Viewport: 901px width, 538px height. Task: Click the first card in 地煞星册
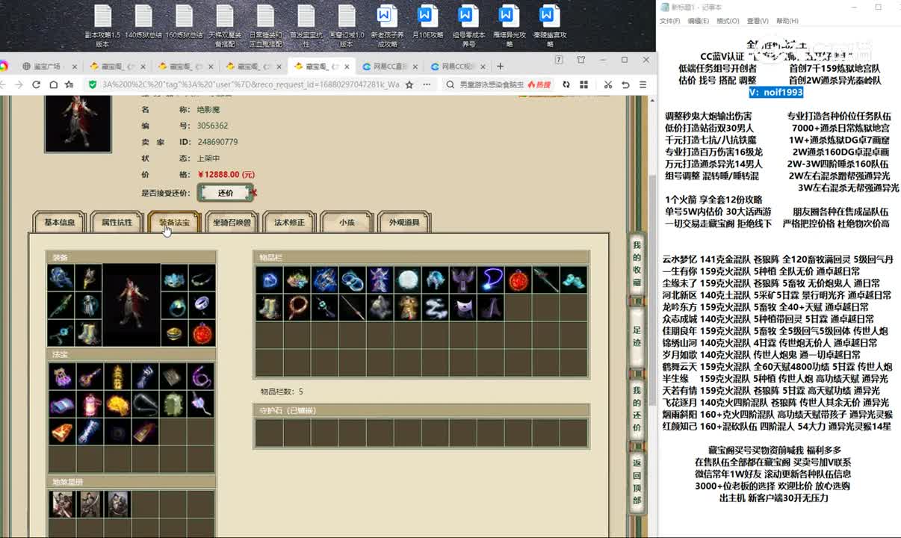[62, 504]
